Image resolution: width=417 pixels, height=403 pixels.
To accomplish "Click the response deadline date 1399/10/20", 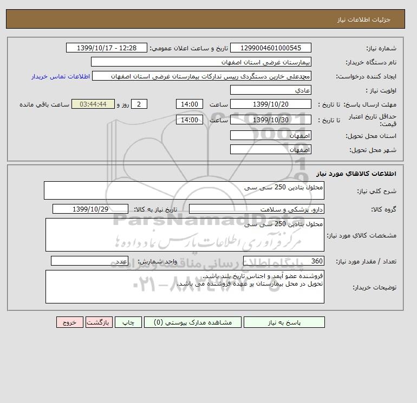I will (x=271, y=104).
